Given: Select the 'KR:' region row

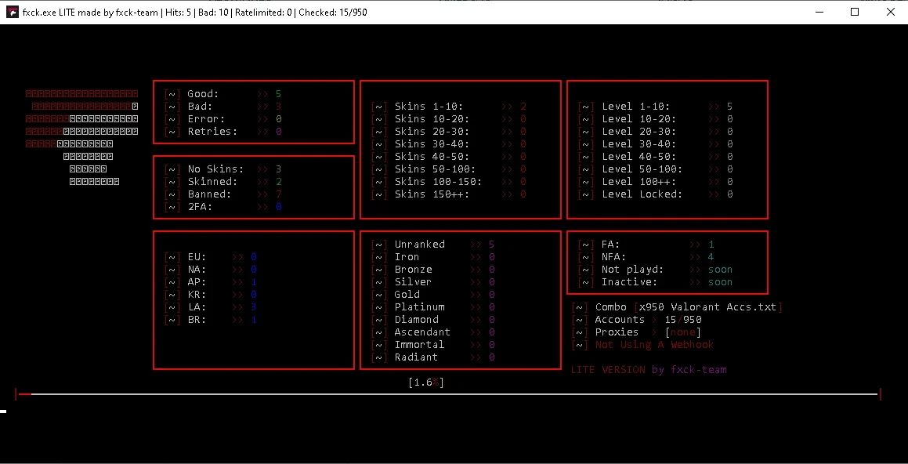Looking at the screenshot, I should (211, 294).
